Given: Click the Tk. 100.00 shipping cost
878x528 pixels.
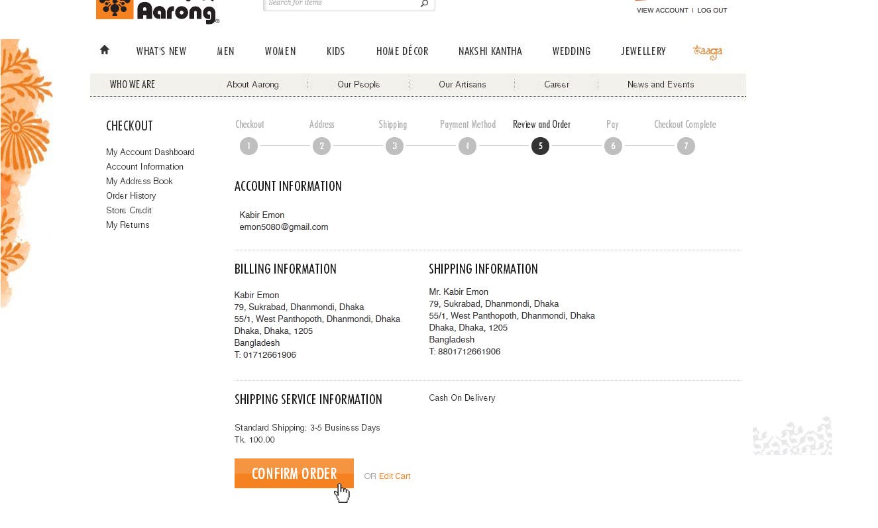Looking at the screenshot, I should tap(254, 440).
